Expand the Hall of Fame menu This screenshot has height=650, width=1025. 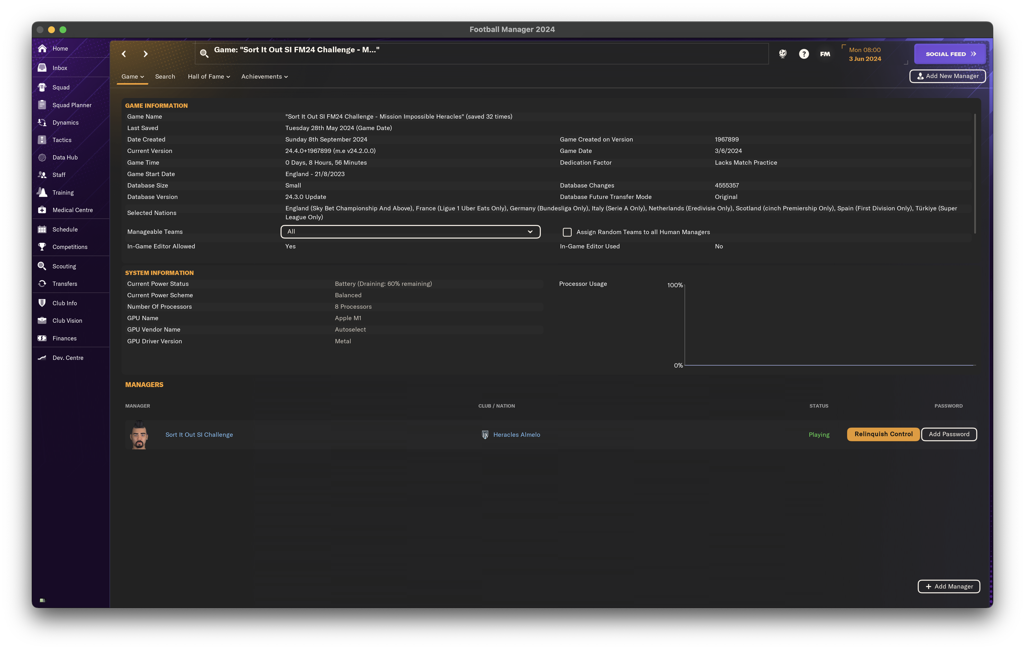coord(208,77)
